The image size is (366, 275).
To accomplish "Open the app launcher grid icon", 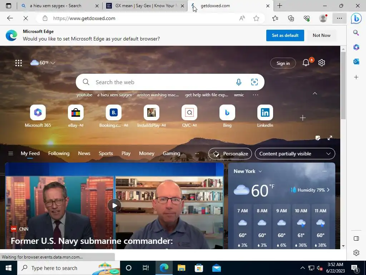I will tap(19, 63).
